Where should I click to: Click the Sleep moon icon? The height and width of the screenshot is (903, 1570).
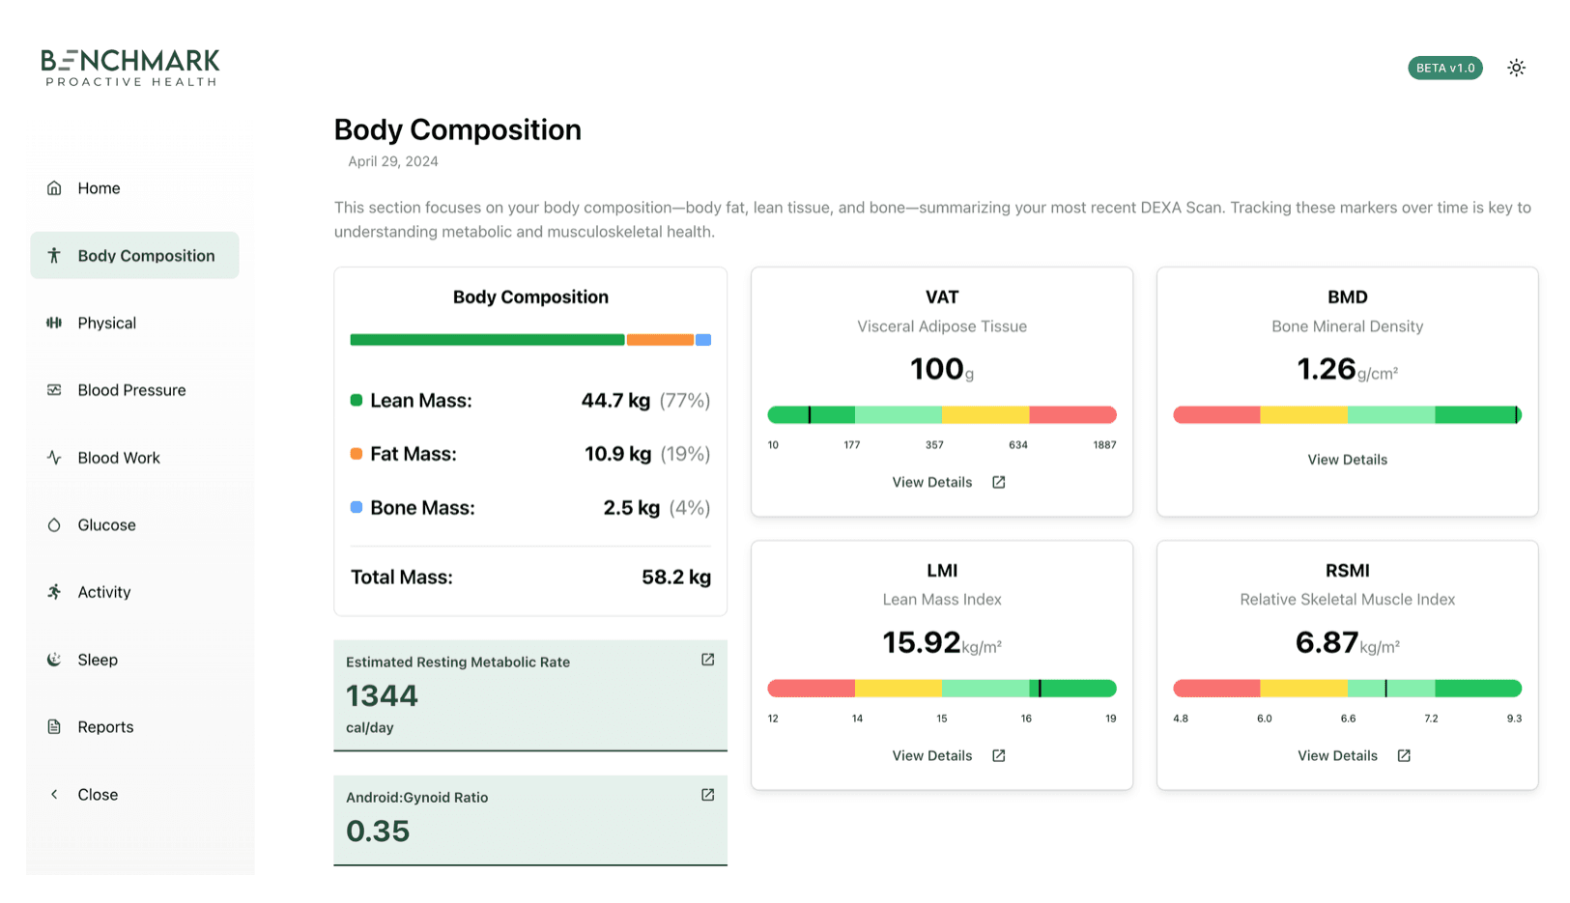[x=54, y=660]
